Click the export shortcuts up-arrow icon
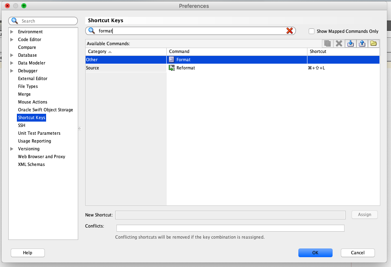 click(x=362, y=44)
